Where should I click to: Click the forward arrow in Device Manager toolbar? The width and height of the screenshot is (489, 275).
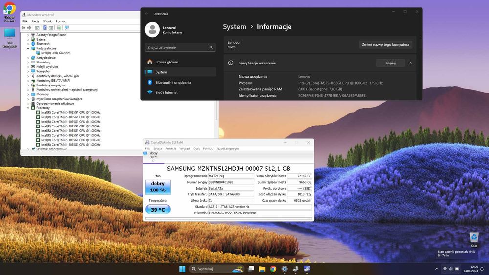point(29,28)
